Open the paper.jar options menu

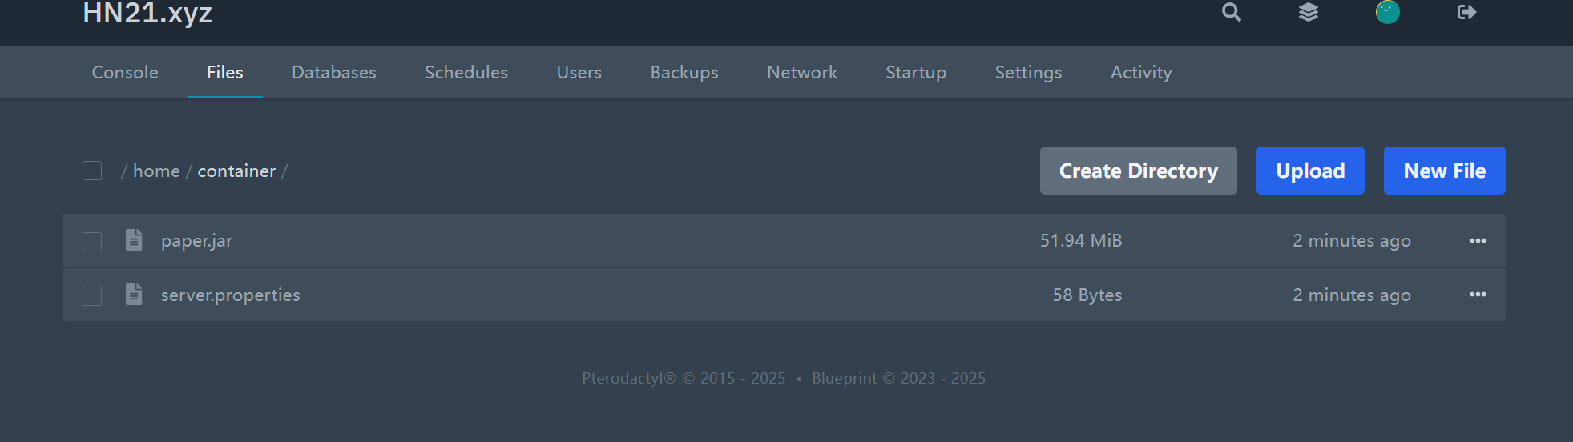point(1478,240)
